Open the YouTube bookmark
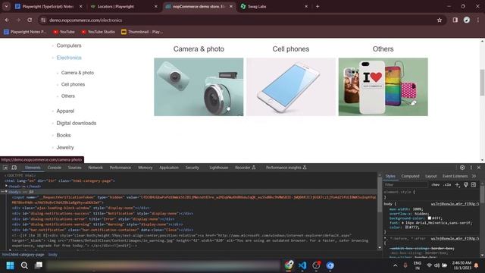Image resolution: width=485 pixels, height=273 pixels. coord(64,32)
